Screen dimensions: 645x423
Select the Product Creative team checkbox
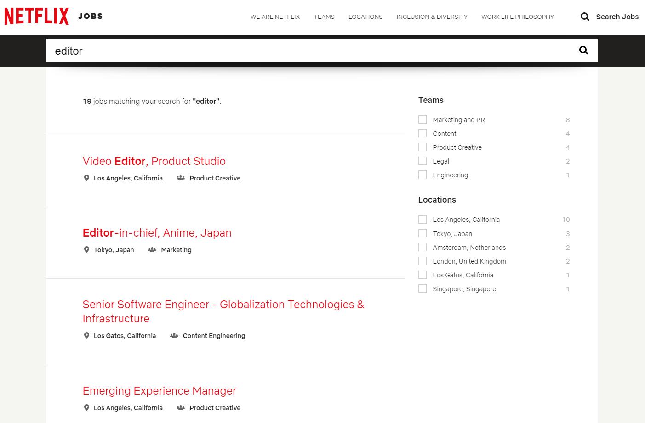[422, 147]
